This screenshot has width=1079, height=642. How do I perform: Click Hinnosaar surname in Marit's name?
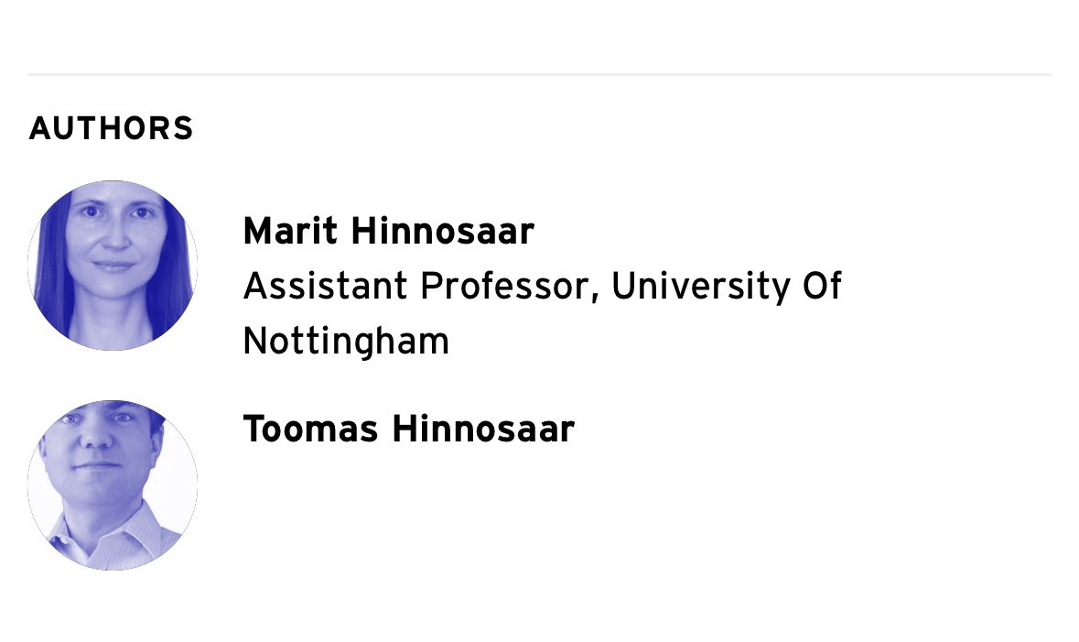click(x=442, y=231)
